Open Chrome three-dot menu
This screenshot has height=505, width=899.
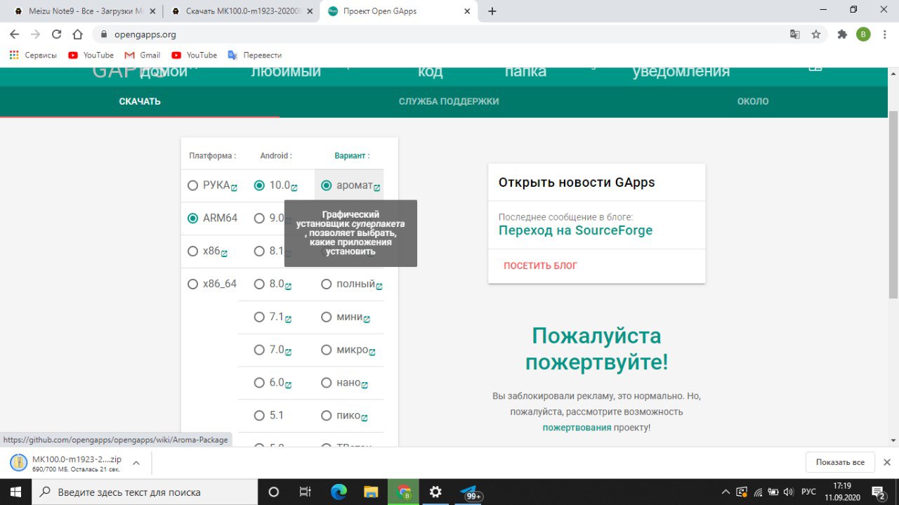(x=884, y=34)
